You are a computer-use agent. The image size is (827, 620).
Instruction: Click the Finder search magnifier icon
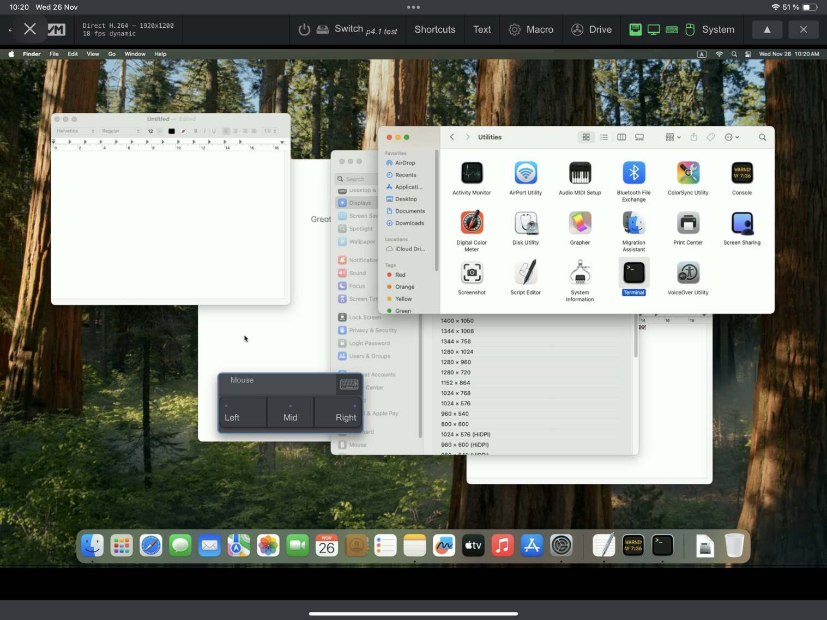[762, 137]
